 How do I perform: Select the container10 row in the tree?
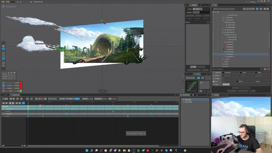241,57
